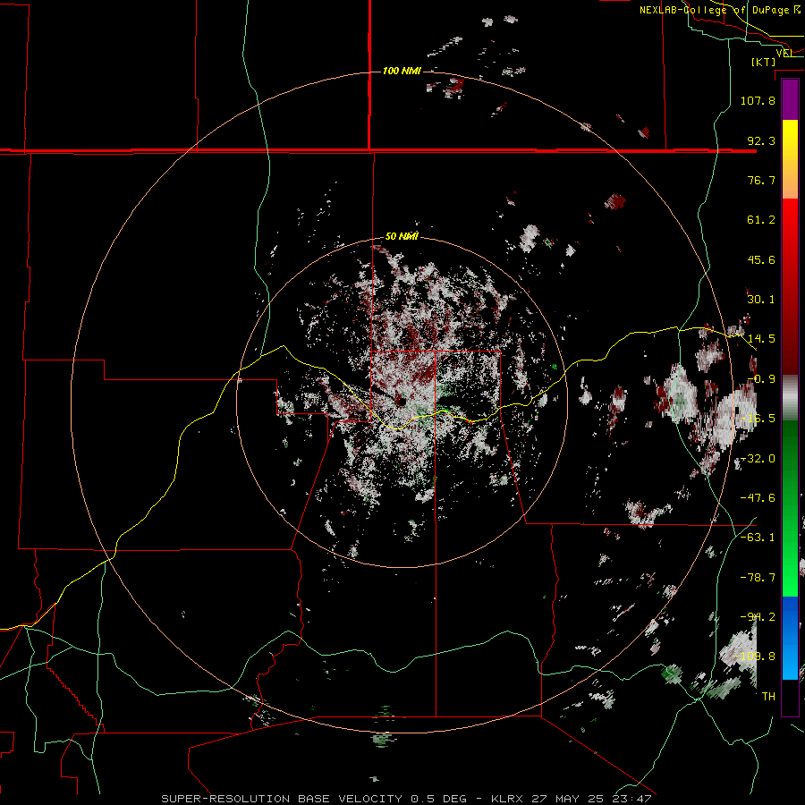Click the blue segment of color bar

pyautogui.click(x=790, y=616)
